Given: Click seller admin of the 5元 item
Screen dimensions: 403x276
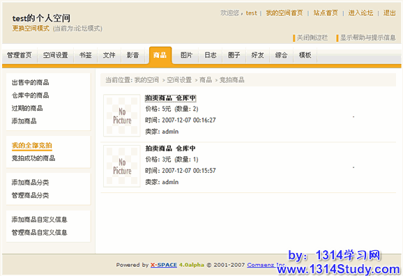Looking at the screenshot, I should [x=170, y=132].
